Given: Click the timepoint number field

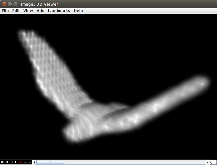Looking at the screenshot, I should (213, 162).
